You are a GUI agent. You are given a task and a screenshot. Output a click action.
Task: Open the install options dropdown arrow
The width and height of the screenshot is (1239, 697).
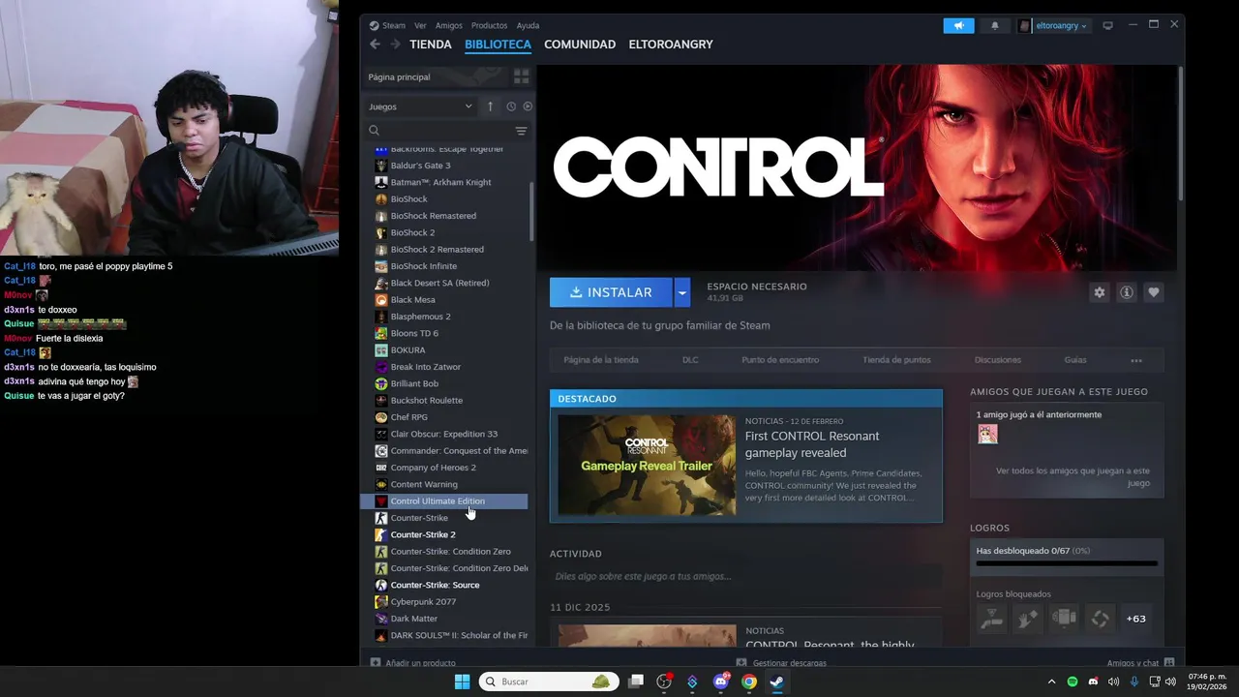(x=681, y=292)
